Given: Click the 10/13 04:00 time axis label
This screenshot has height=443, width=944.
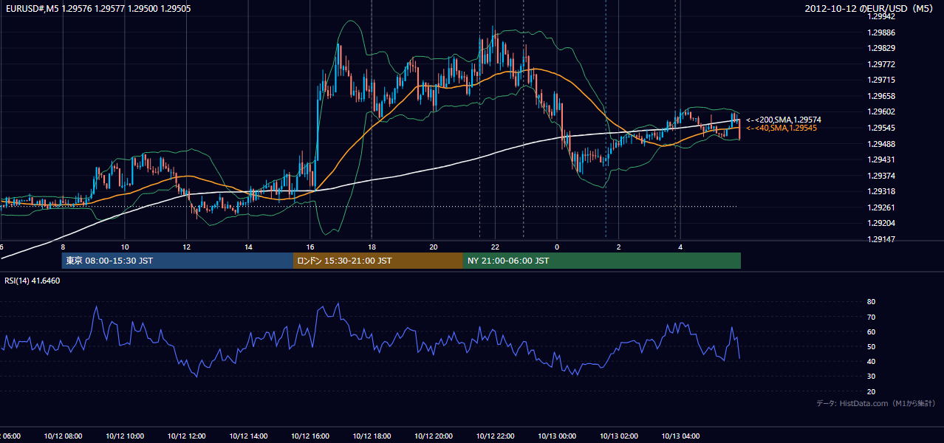Looking at the screenshot, I should point(680,436).
